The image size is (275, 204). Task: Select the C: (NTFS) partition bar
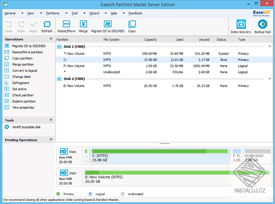tap(160, 156)
